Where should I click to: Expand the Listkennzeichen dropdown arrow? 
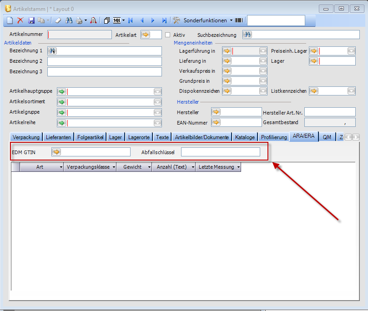tap(351, 91)
